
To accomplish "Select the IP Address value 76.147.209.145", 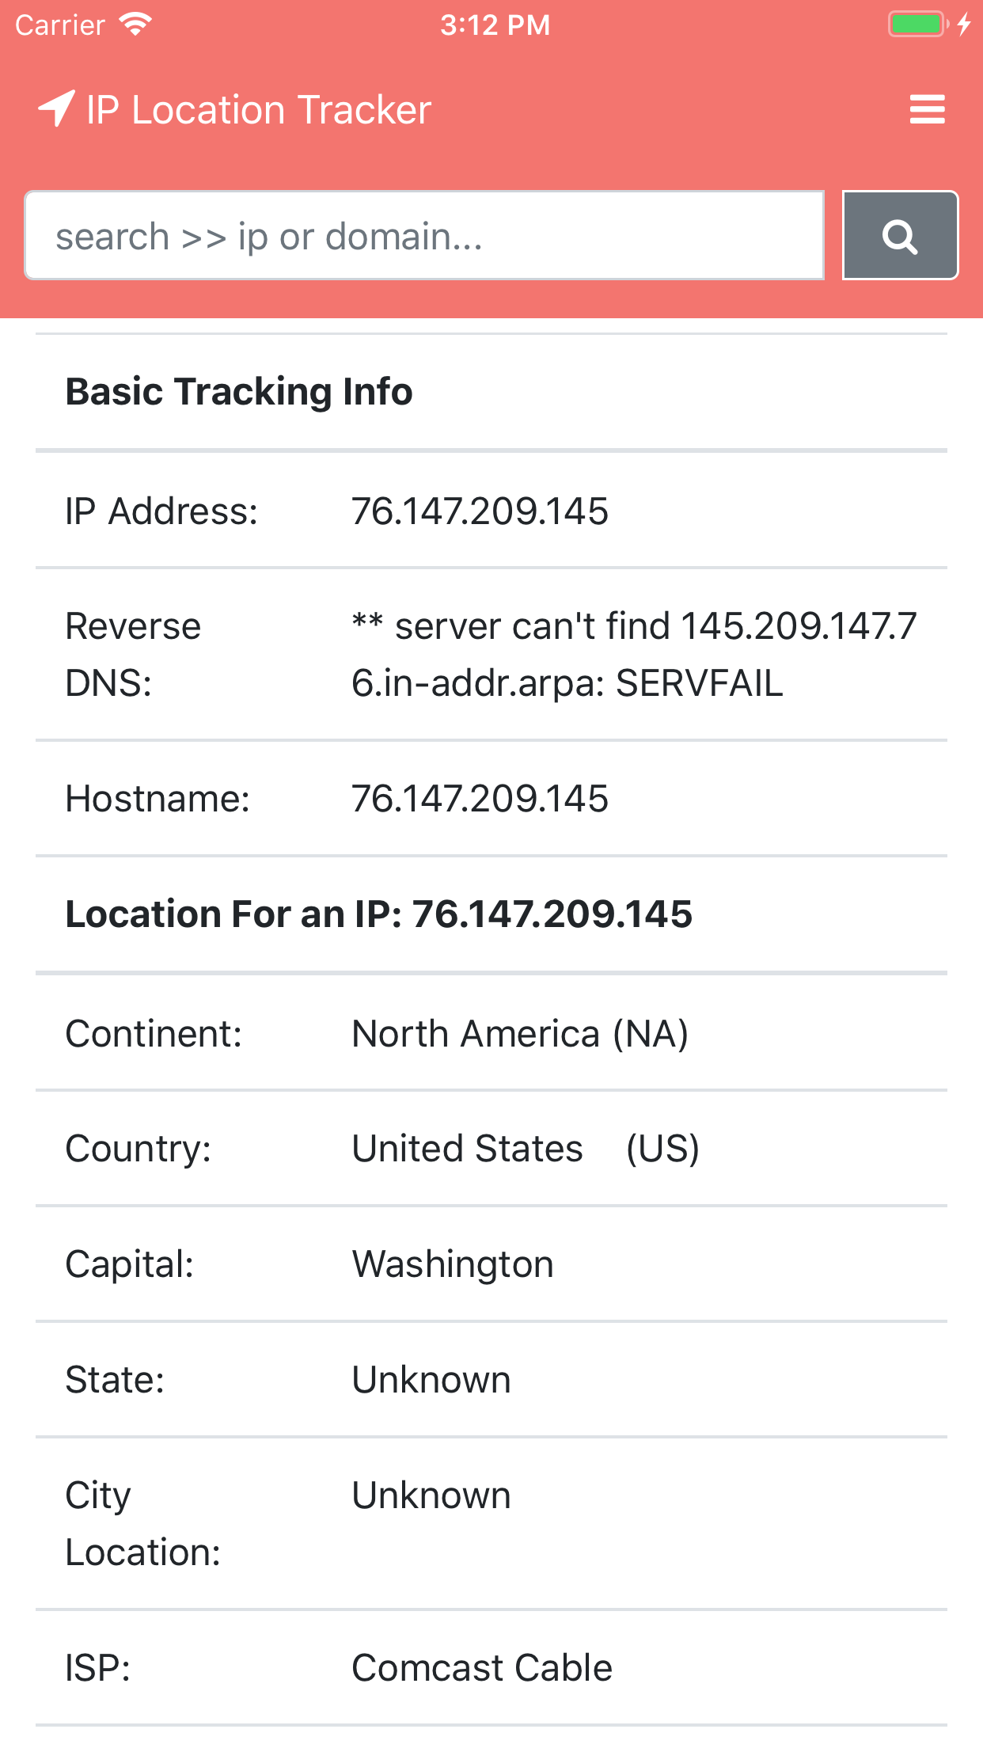I will point(480,511).
